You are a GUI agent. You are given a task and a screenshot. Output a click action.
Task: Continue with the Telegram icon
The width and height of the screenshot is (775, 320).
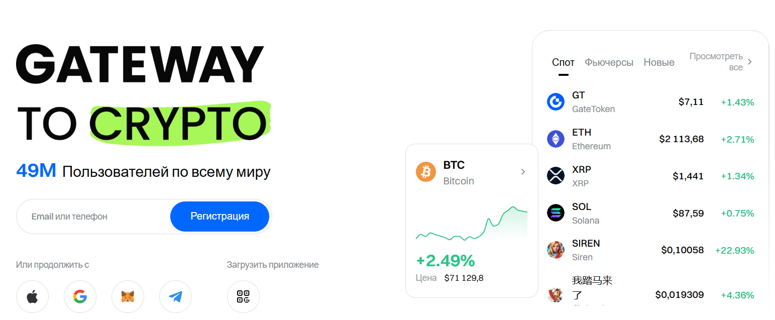175,296
